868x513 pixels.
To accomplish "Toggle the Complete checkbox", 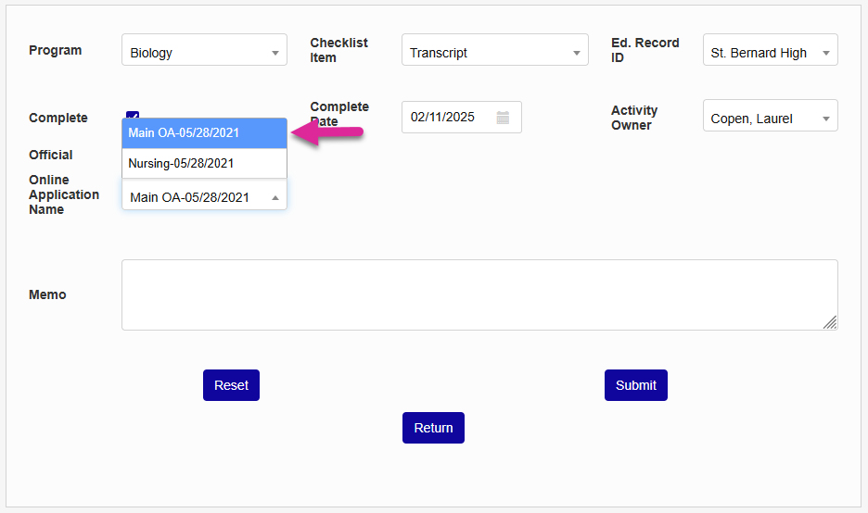I will point(133,115).
